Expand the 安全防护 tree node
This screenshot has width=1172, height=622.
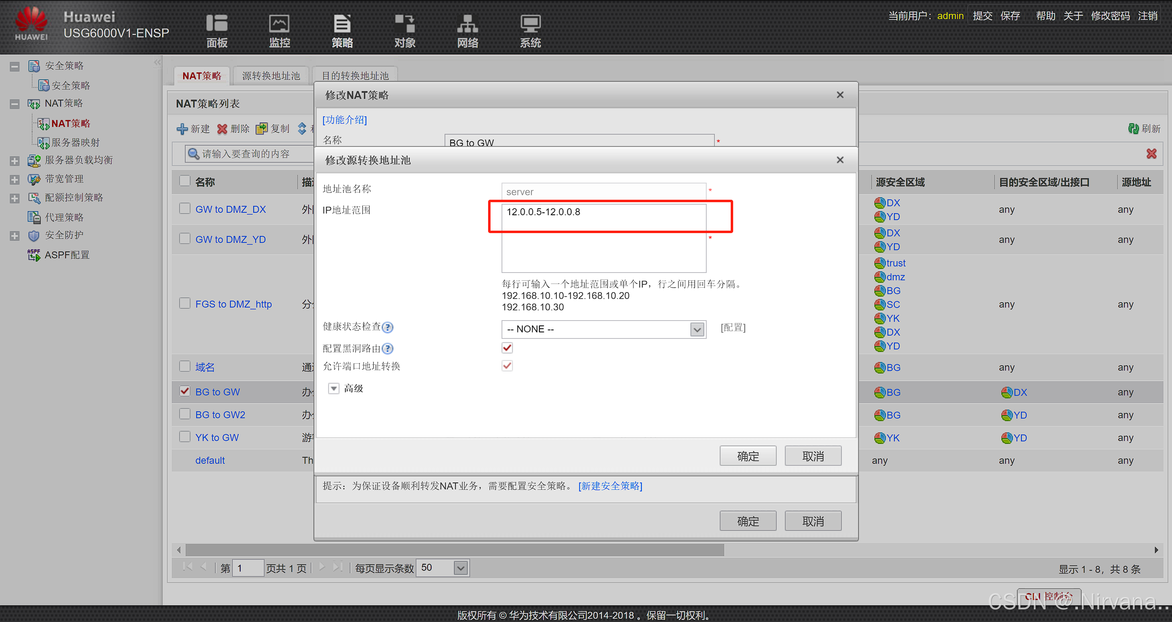pos(15,236)
